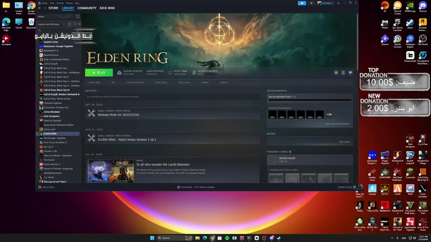Open the Games menu

coord(69,3)
